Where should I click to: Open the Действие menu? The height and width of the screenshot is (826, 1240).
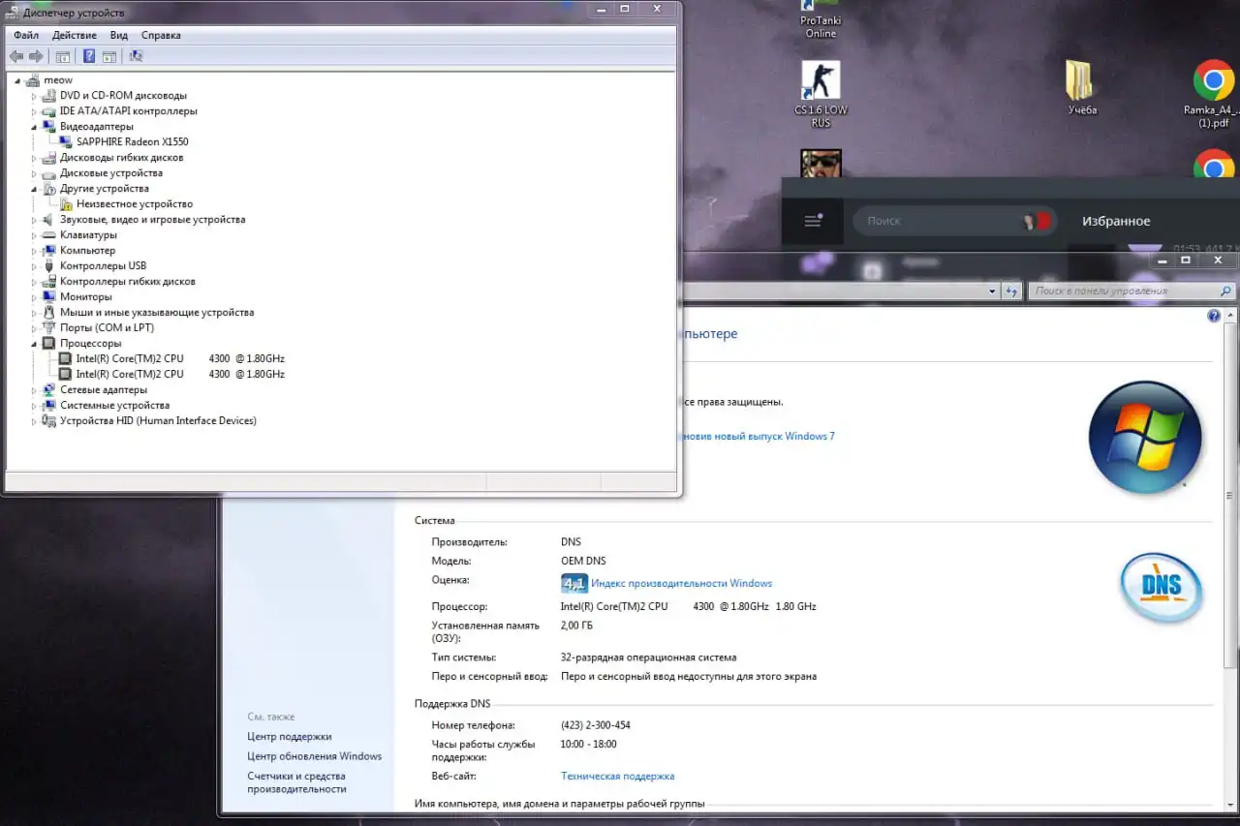(75, 35)
